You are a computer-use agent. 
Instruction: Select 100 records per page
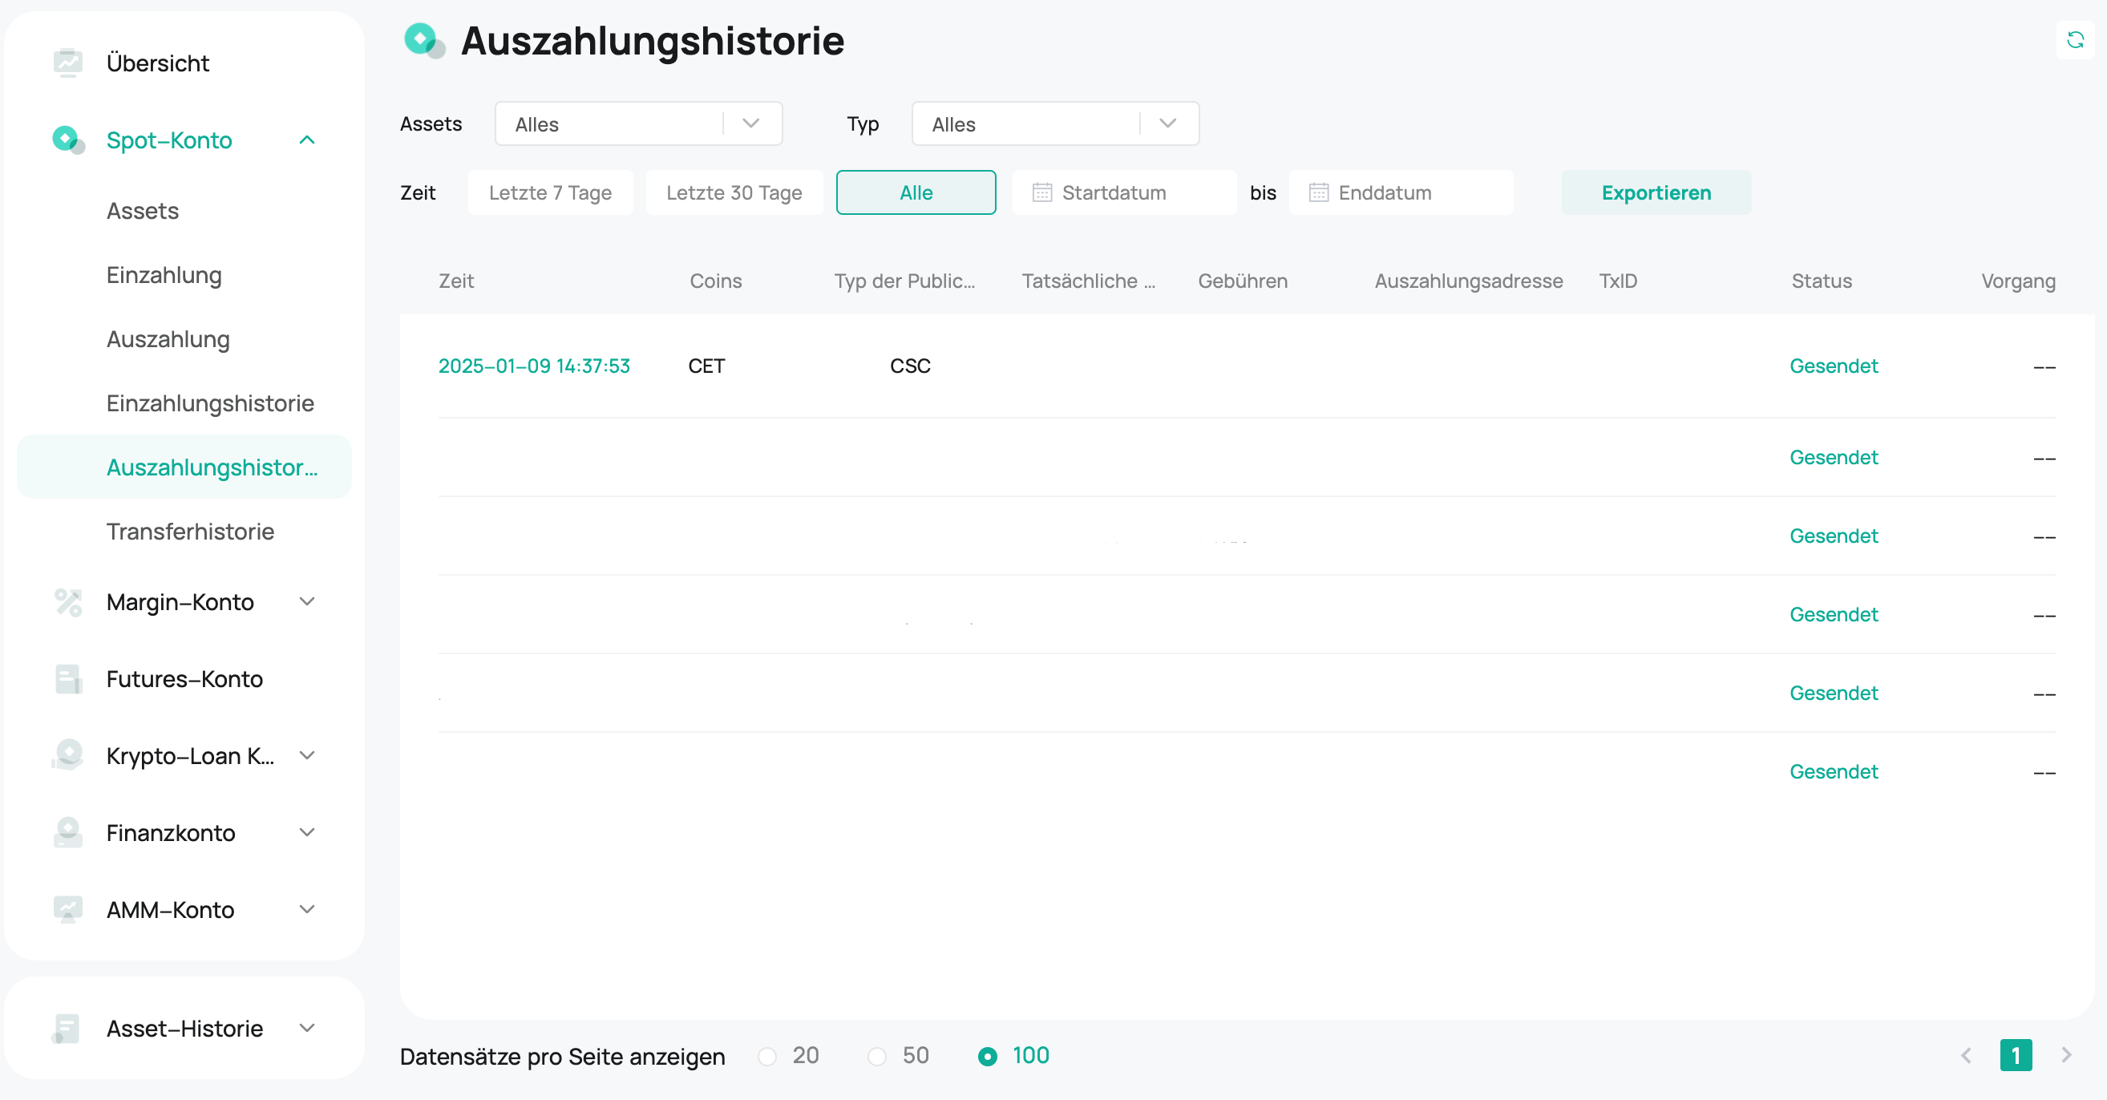pyautogui.click(x=987, y=1056)
